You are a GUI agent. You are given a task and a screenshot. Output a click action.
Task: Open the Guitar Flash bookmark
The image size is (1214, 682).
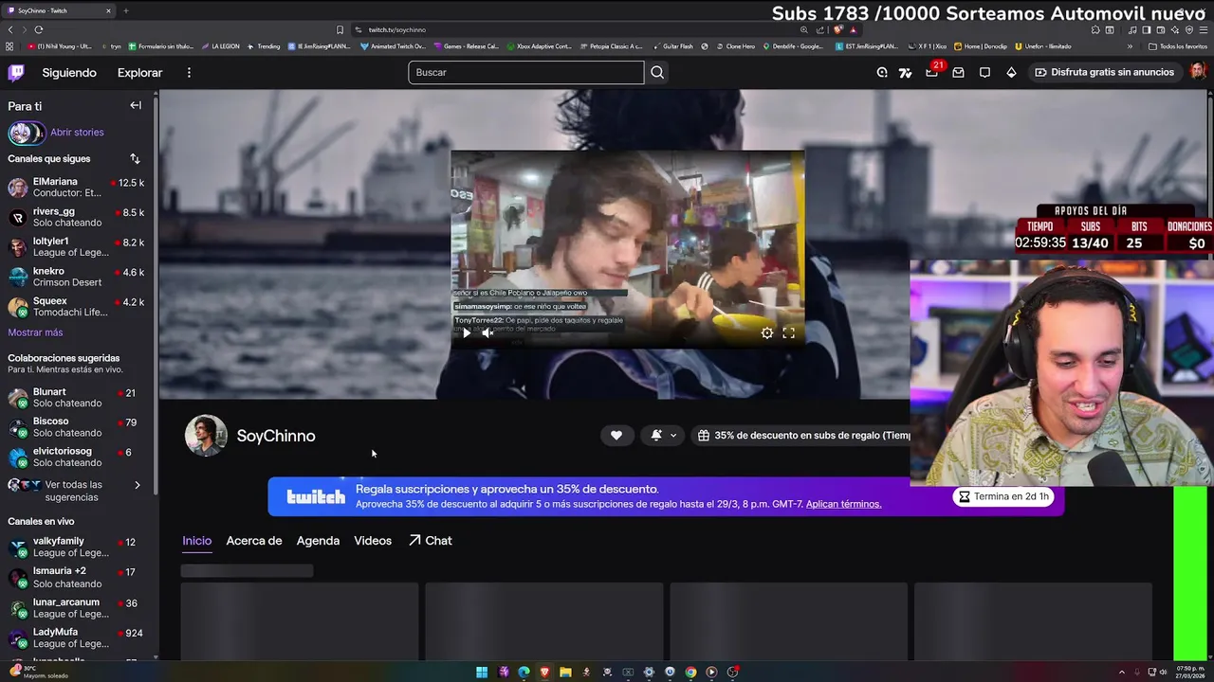672,45
